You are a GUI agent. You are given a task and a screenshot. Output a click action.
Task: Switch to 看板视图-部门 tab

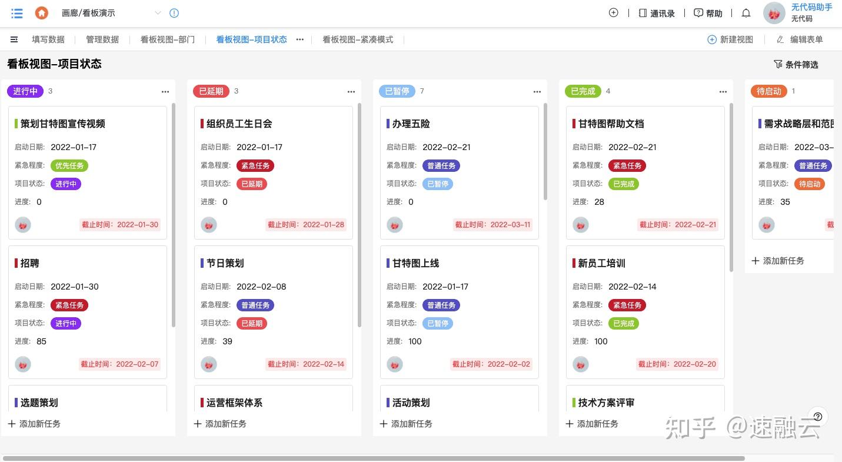168,39
